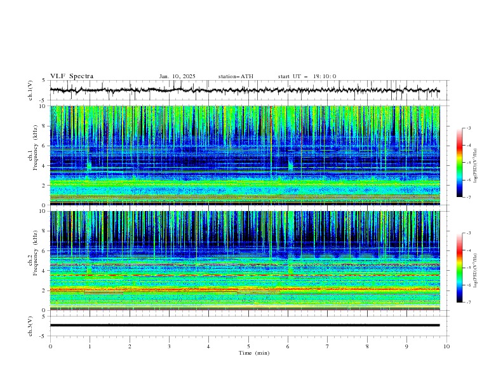Viewport: 503px width, 389px height.
Task: Click time axis tick label '8'
Action: [x=367, y=346]
